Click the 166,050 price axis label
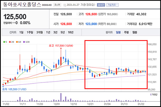The image size is (161, 107). click(x=152, y=44)
